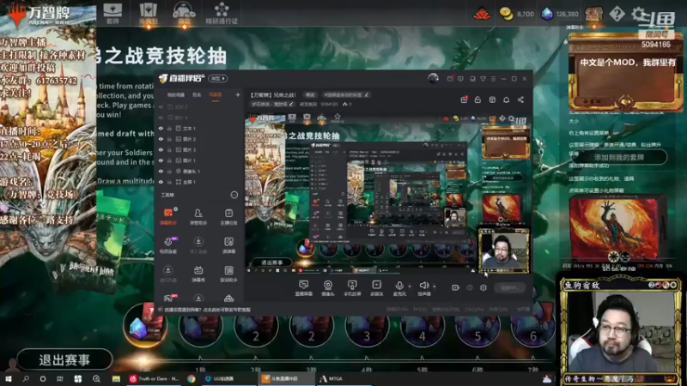Show the hidden 图片 4 layer
The image size is (687, 386).
pos(161,118)
